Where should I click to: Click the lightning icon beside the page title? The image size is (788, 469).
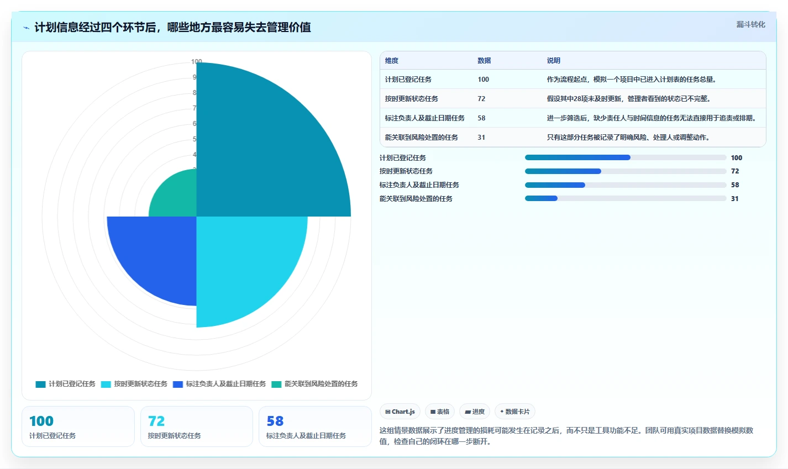coord(26,28)
